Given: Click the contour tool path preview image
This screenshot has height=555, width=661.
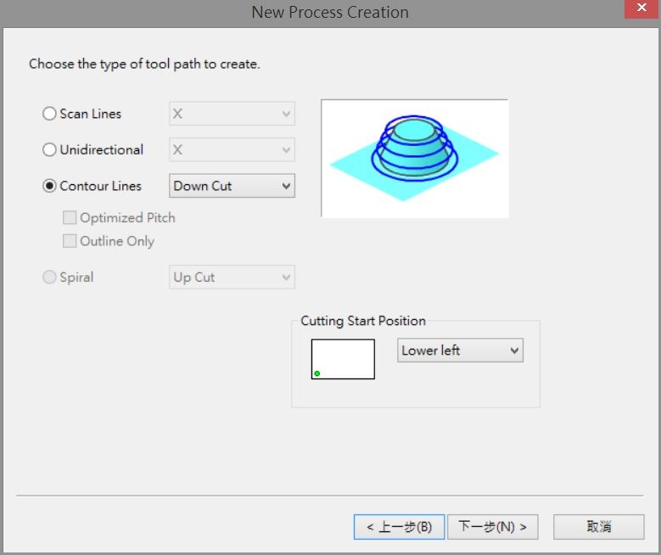Looking at the screenshot, I should click(415, 159).
